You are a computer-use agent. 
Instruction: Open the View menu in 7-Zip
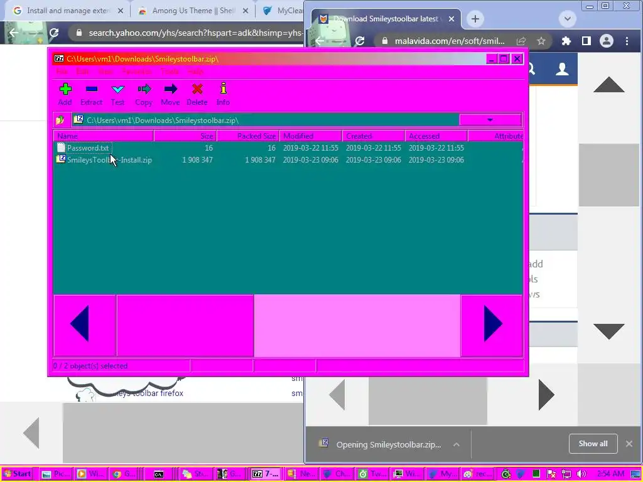point(105,72)
